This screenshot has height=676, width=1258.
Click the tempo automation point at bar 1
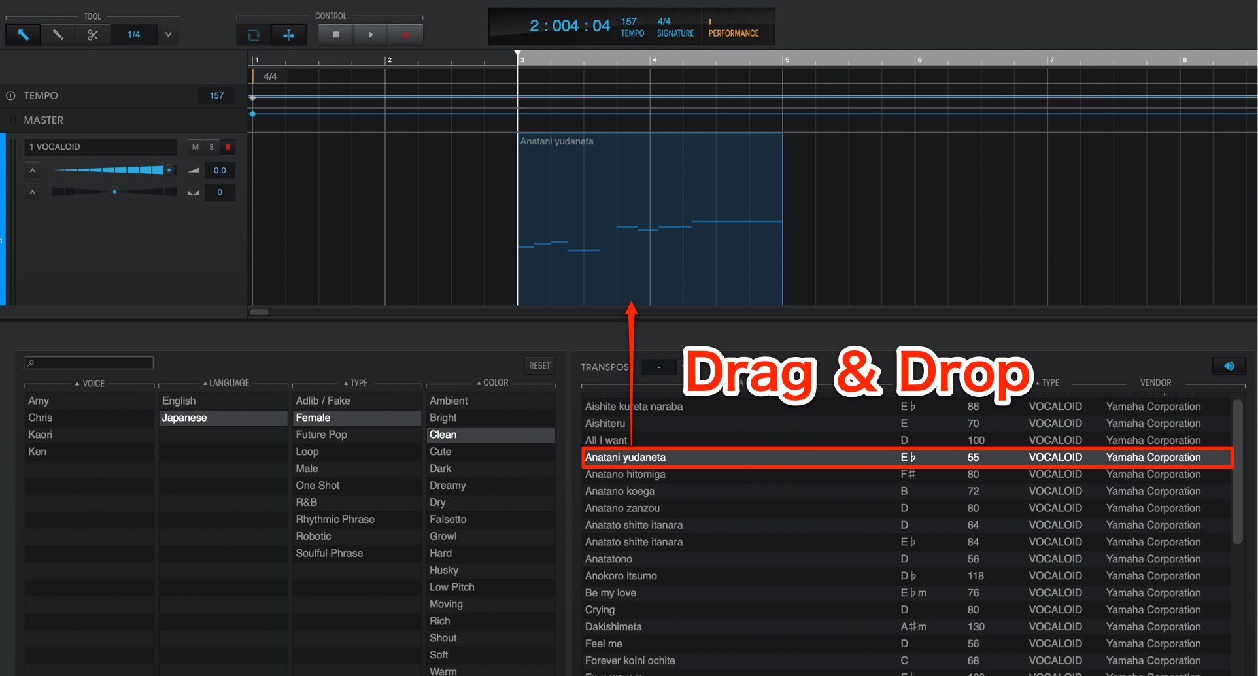tap(252, 97)
